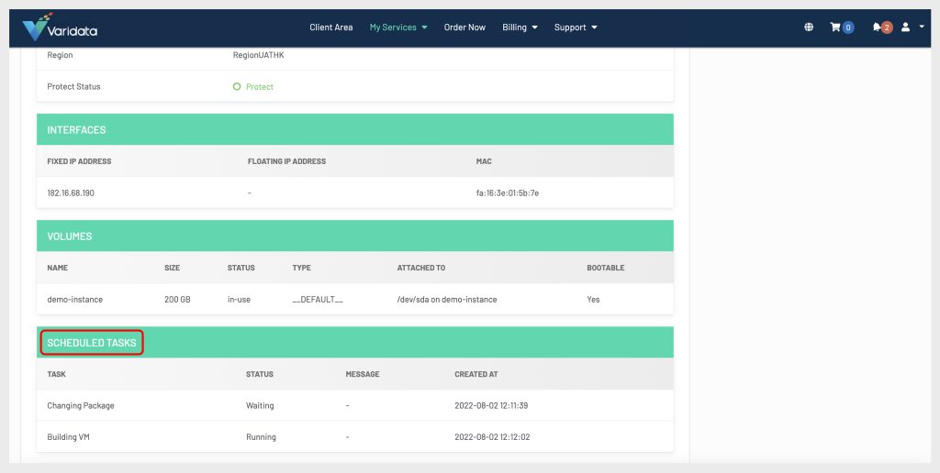Click the Protect status link
The width and height of the screenshot is (940, 473).
pos(259,87)
